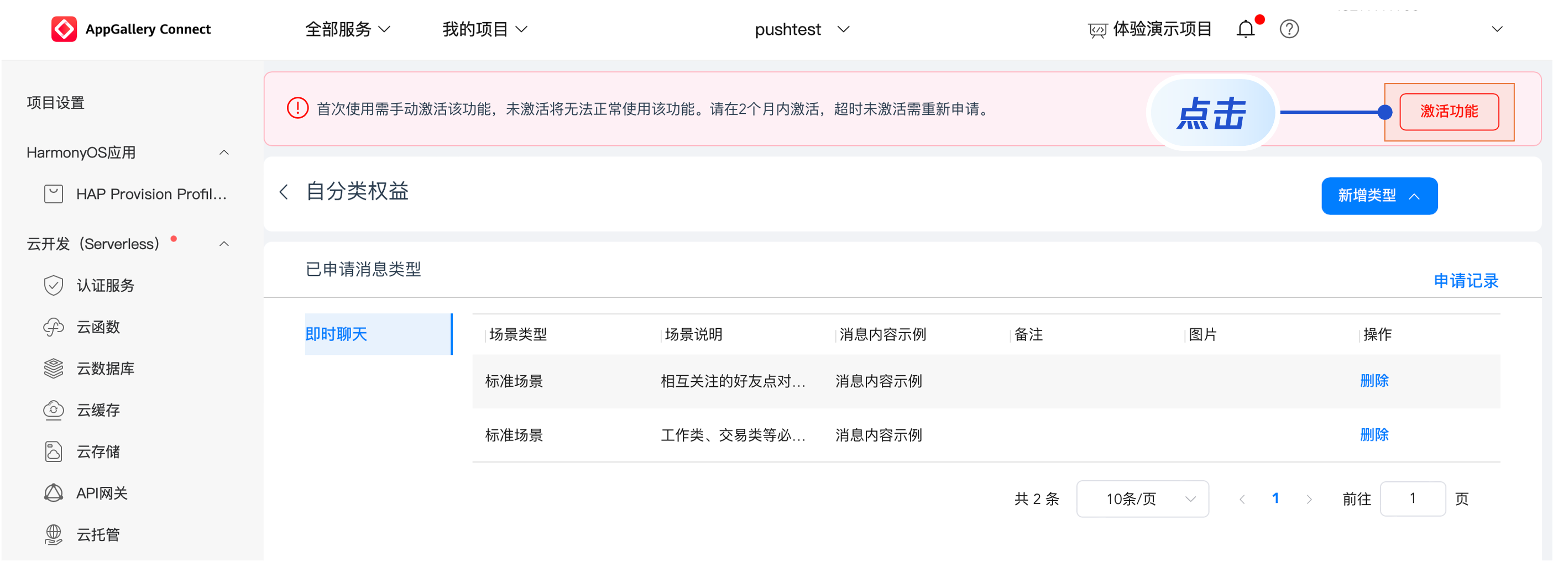1553x562 pixels.
Task: Open API网关 in the sidebar
Action: pos(102,493)
